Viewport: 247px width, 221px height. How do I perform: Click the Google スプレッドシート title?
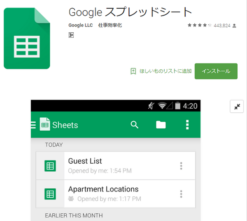[130, 12]
